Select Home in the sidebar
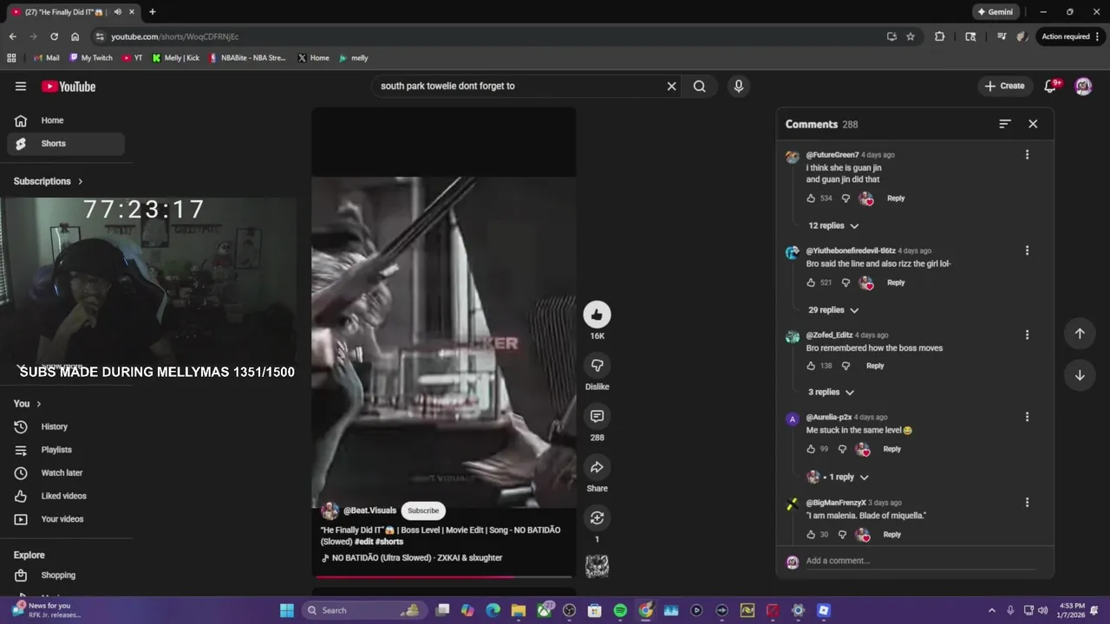The width and height of the screenshot is (1110, 624). [66, 120]
